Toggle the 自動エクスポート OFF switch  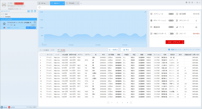[171, 34]
